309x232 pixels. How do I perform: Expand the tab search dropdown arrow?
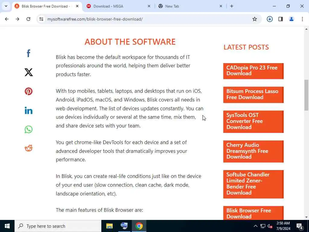(6, 6)
